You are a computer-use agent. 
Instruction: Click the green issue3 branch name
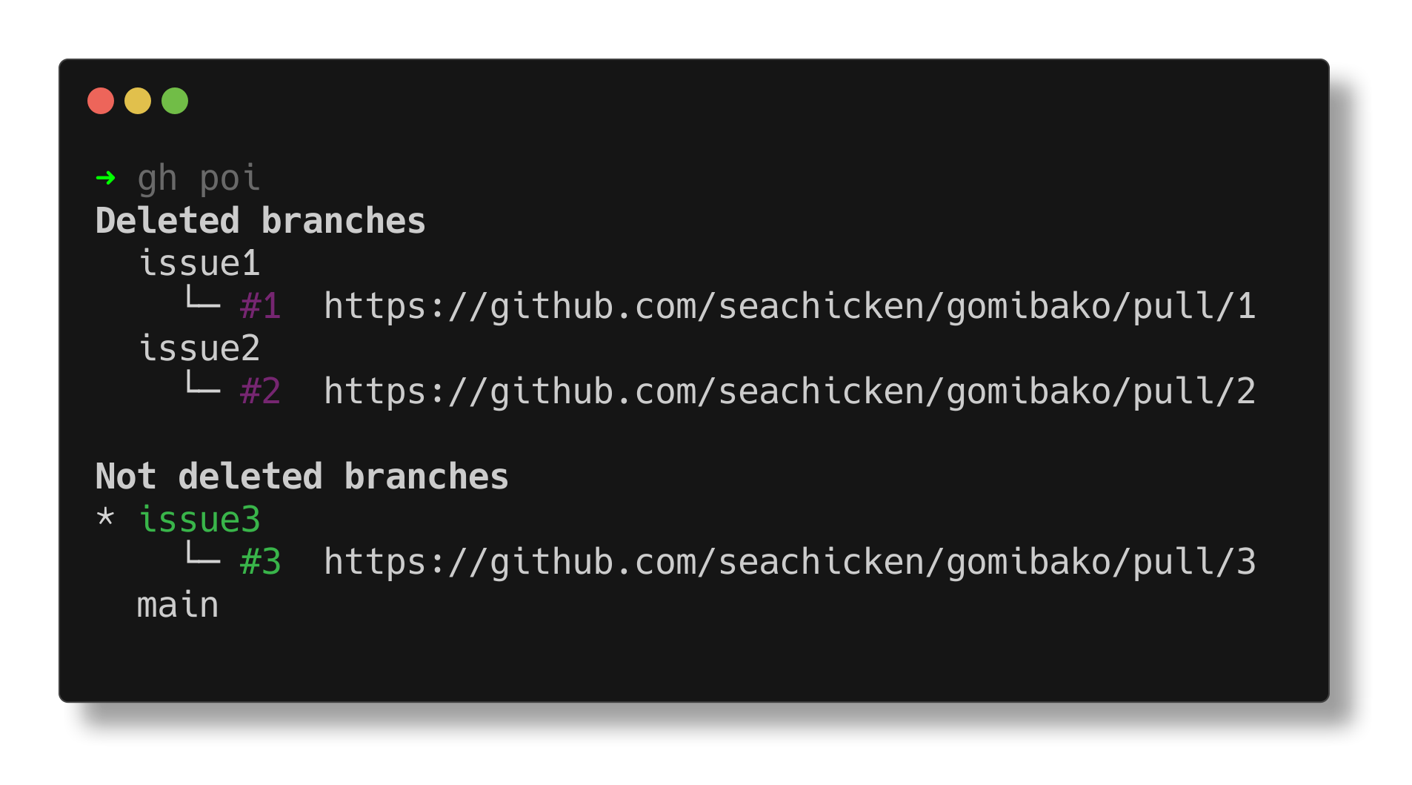tap(199, 519)
